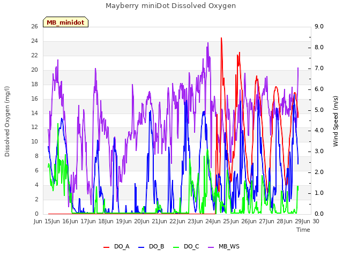Select the DO_B legend label

(x=156, y=247)
